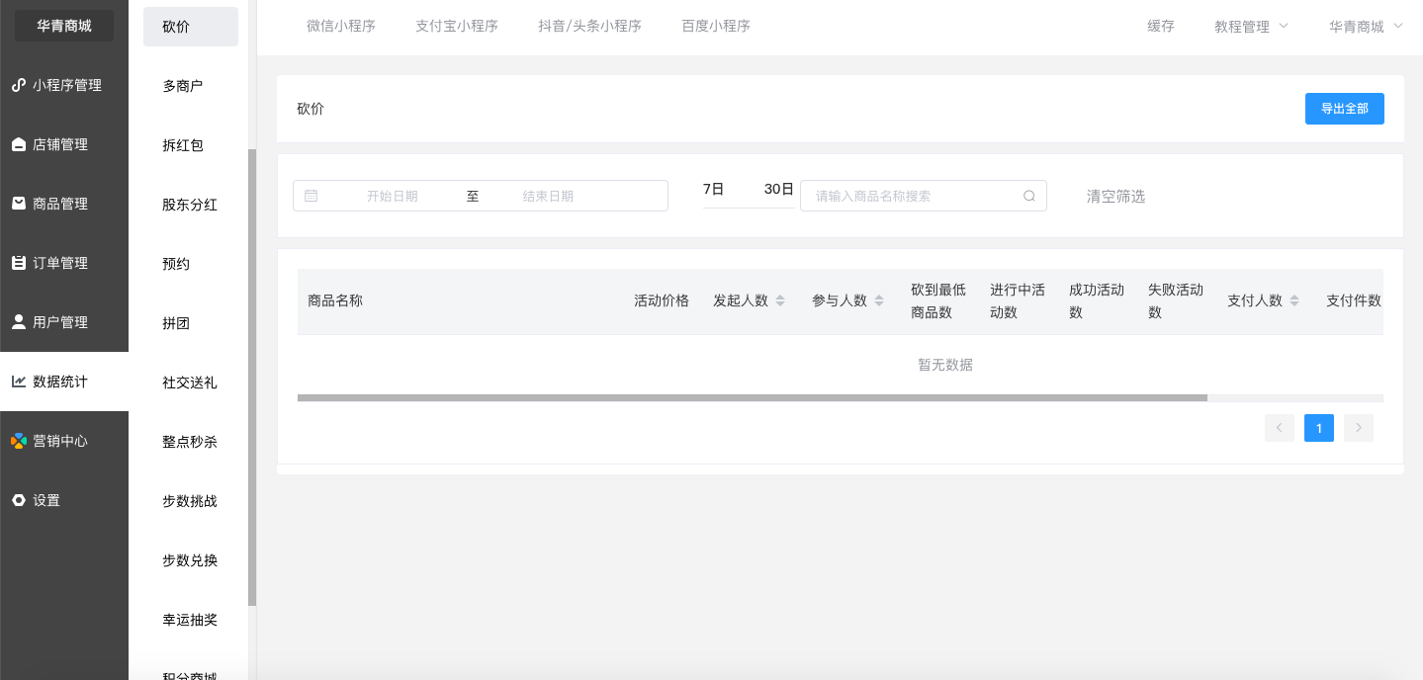Open 拼团 in statistics submenu

176,323
